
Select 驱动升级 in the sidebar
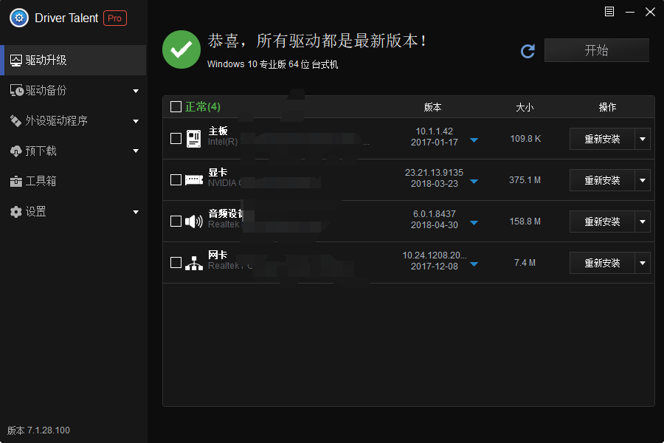73,61
